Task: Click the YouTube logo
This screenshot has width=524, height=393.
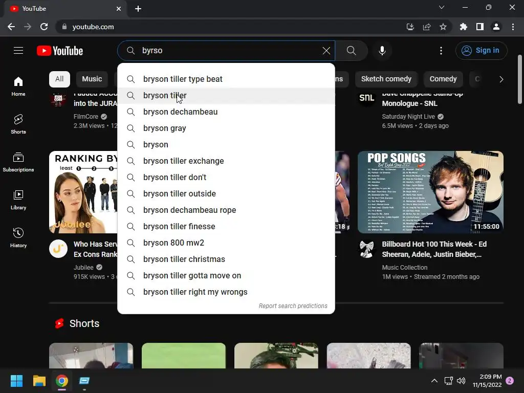Action: (x=60, y=51)
